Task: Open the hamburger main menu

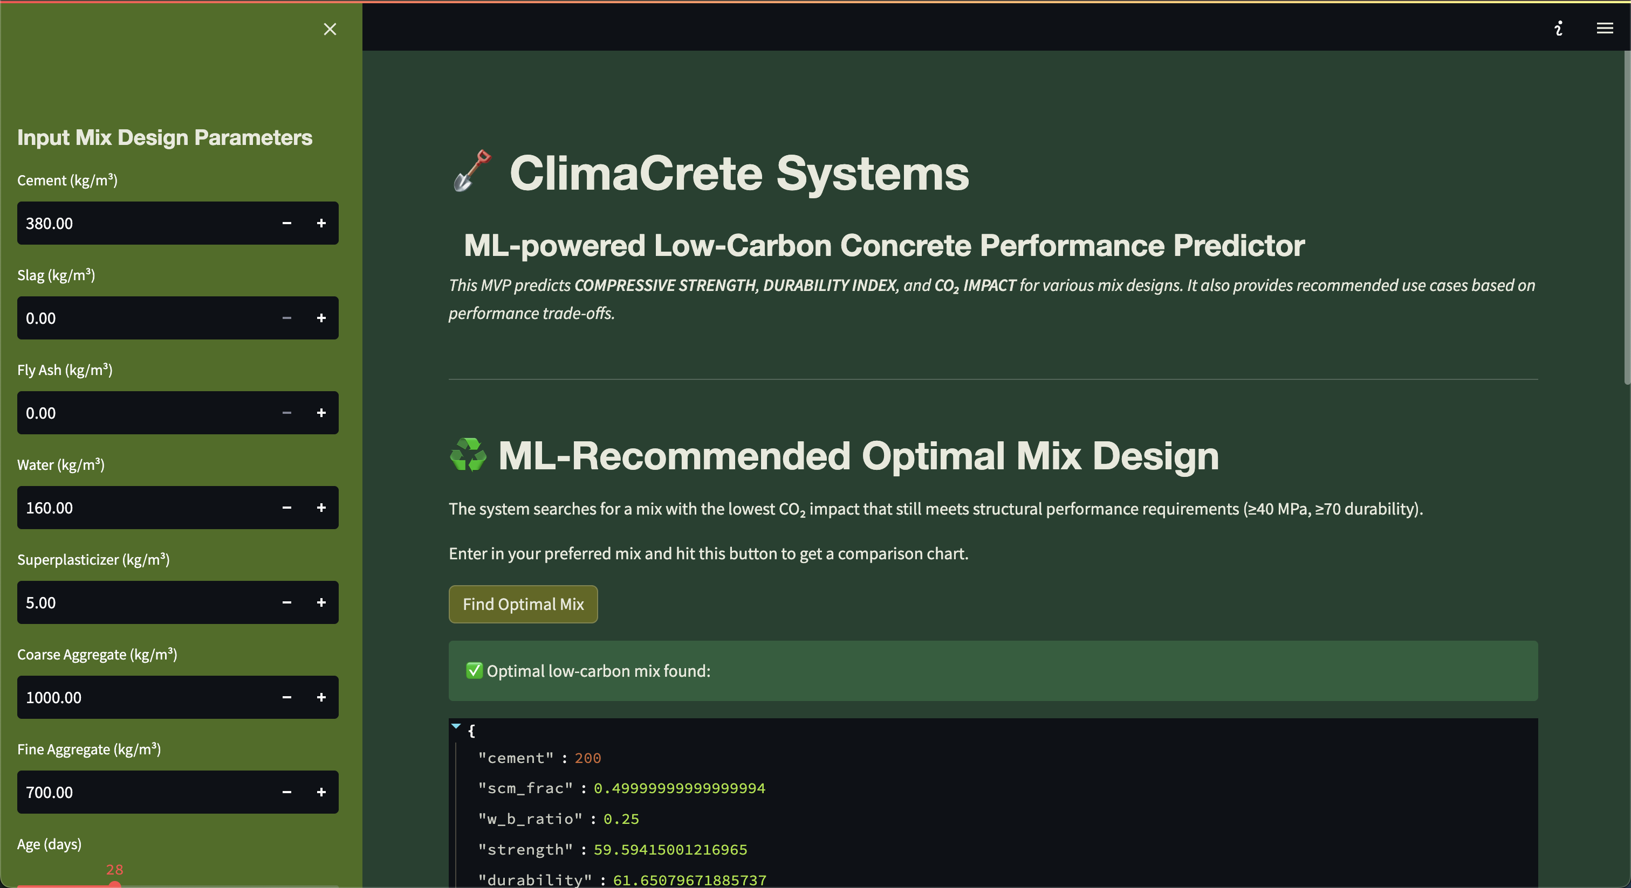Action: tap(1605, 28)
